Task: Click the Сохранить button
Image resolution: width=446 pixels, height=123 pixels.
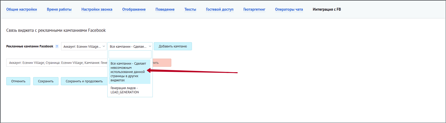Action: [46, 81]
